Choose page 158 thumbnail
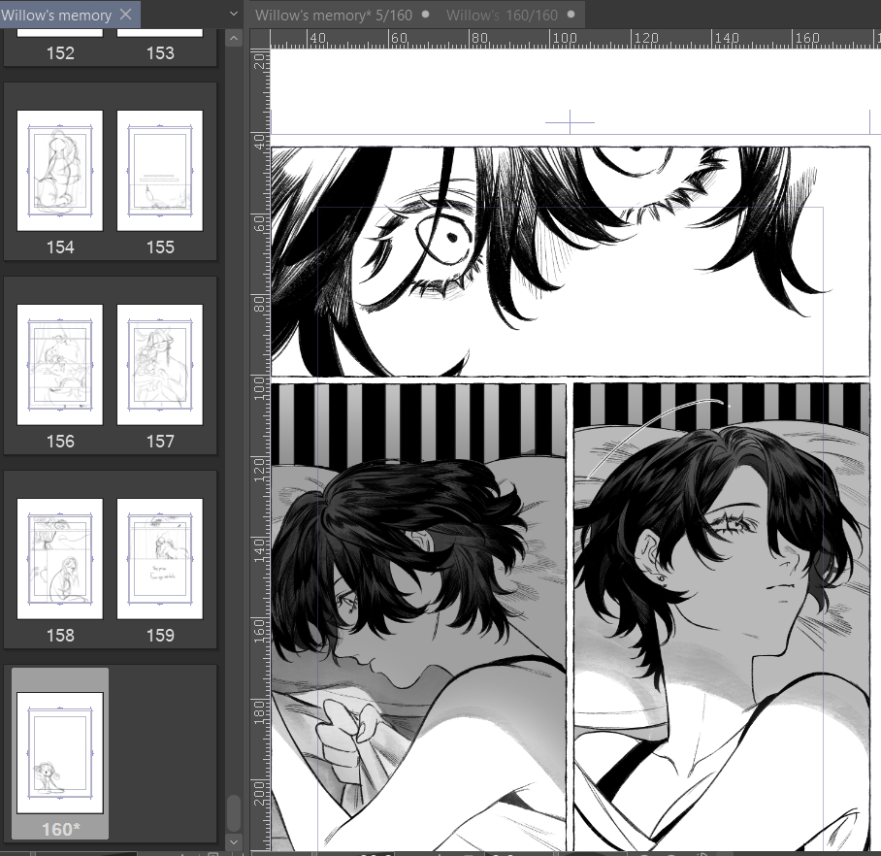The width and height of the screenshot is (881, 856). pyautogui.click(x=60, y=559)
